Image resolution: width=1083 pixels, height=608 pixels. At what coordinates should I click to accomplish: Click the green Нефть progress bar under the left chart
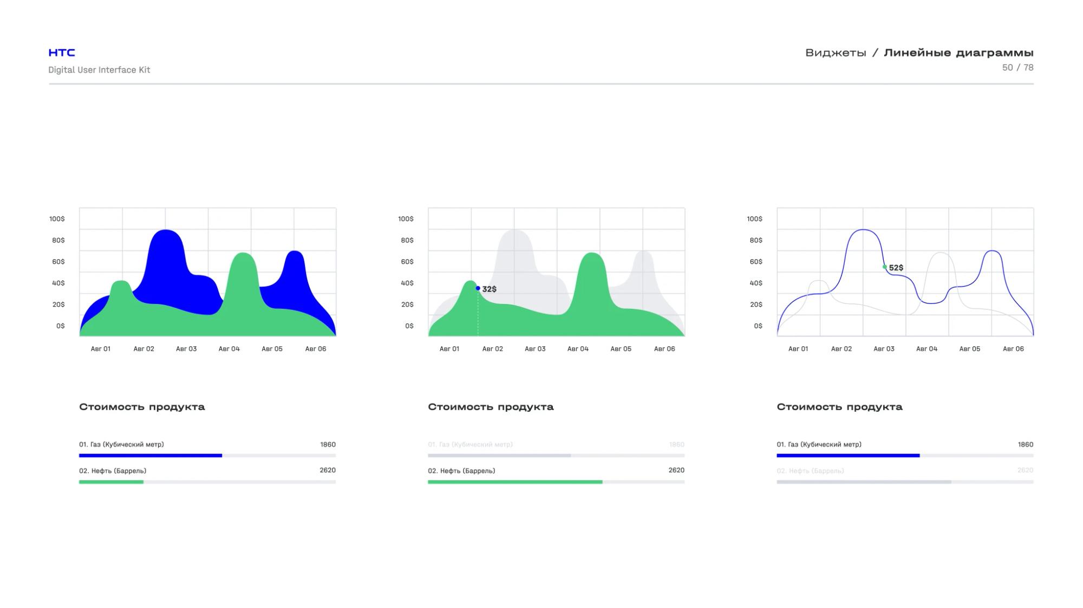[111, 482]
